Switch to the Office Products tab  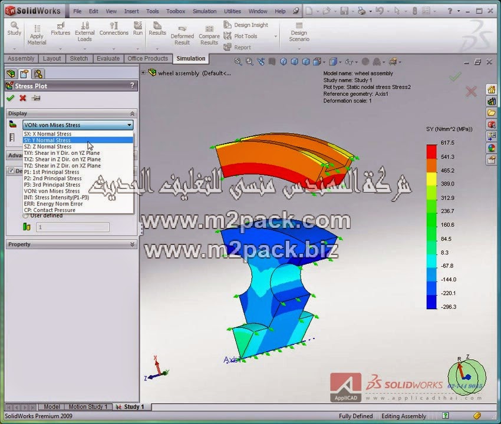pos(147,58)
